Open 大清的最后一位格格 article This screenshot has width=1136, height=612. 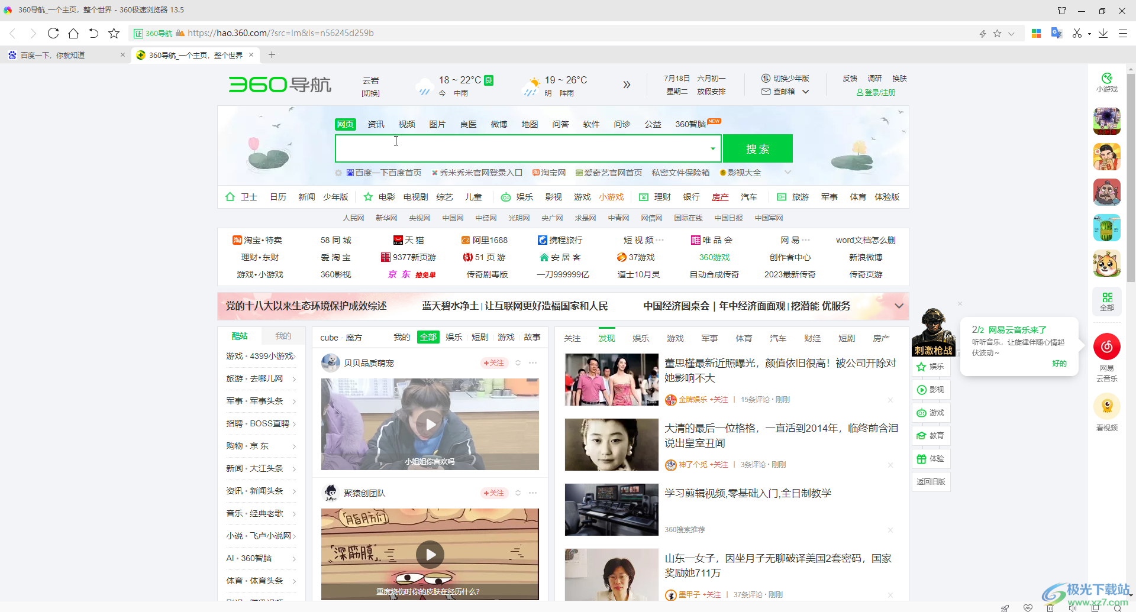[781, 435]
